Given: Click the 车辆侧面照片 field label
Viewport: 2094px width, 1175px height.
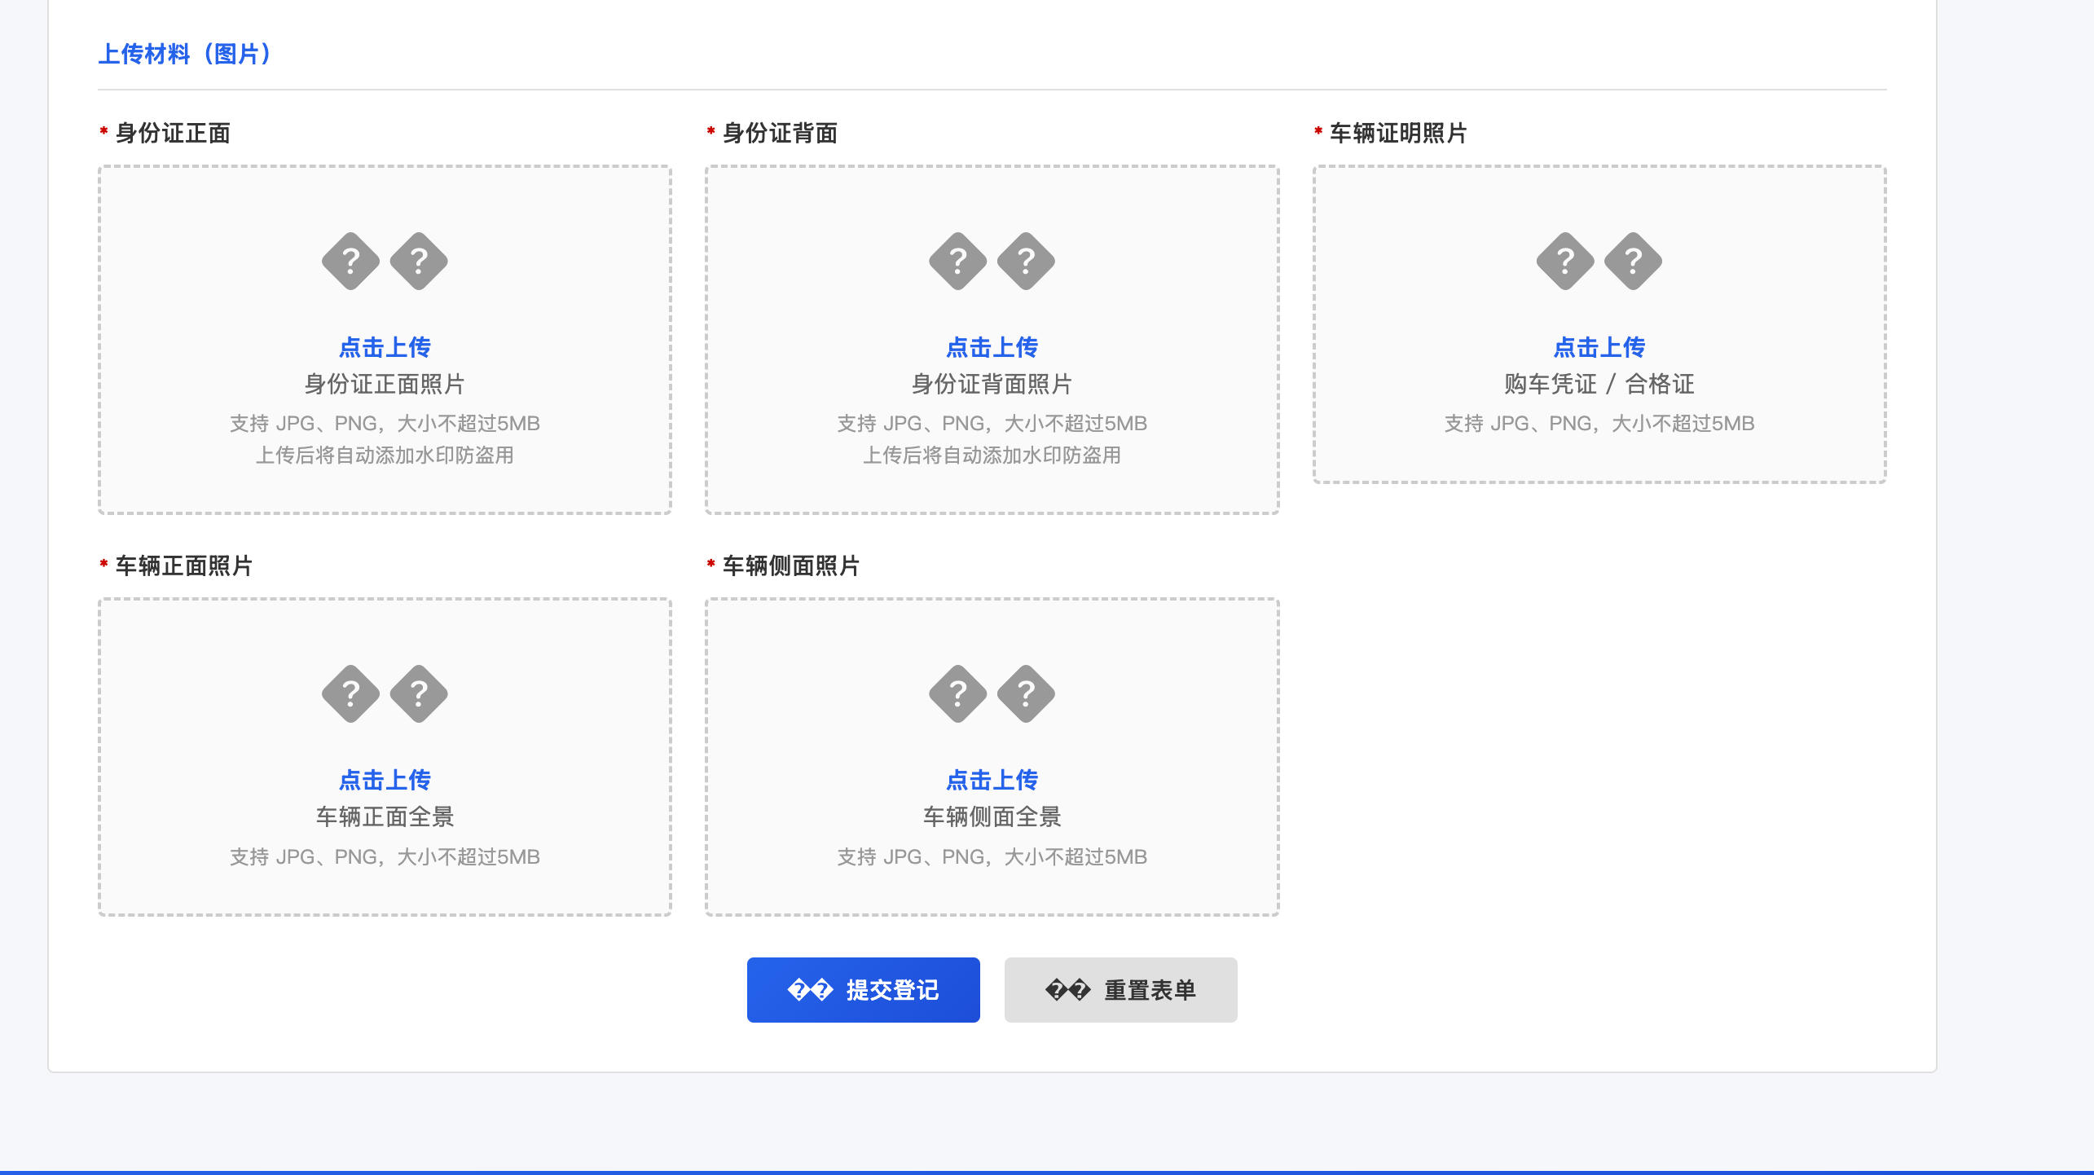Looking at the screenshot, I should click(x=791, y=565).
